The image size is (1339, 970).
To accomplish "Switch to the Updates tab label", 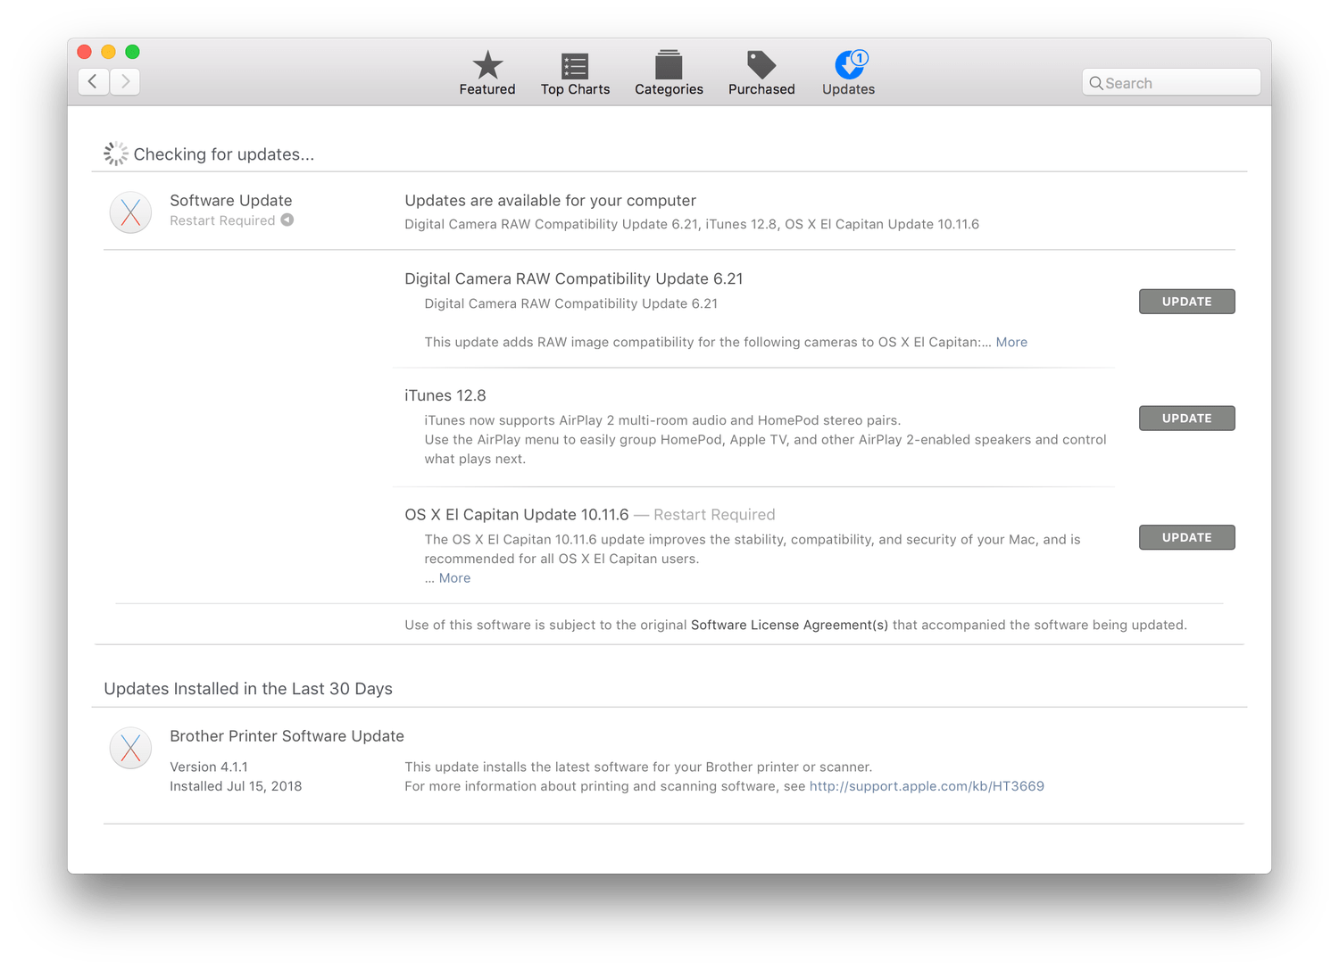I will (849, 89).
